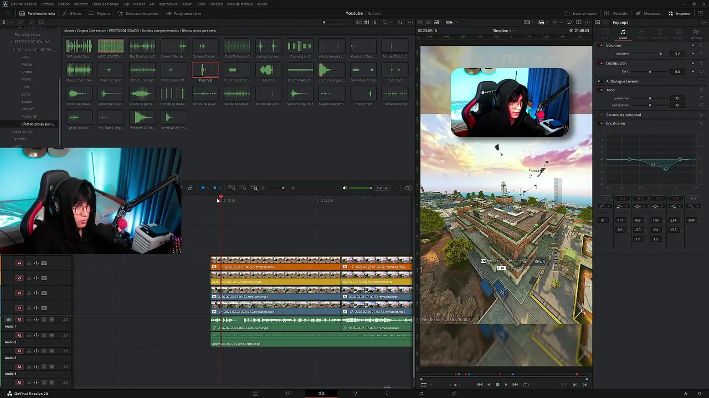Toggle loop playback in viewer

point(526,384)
